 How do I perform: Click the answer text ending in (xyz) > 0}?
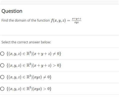click(x=29, y=89)
